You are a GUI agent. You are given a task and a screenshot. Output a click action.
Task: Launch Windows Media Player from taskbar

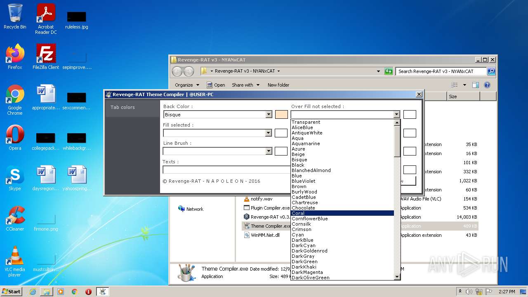[61, 292]
